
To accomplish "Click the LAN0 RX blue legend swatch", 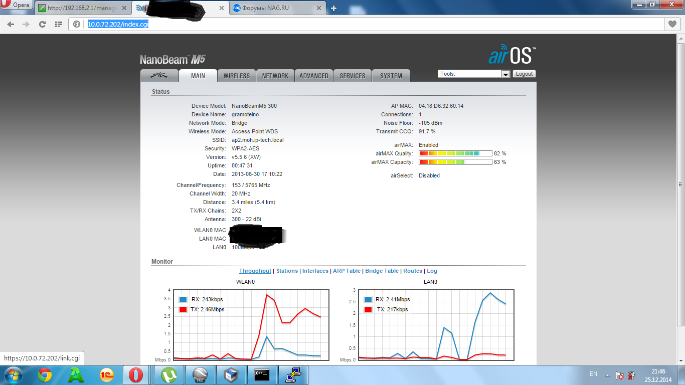I will [368, 299].
